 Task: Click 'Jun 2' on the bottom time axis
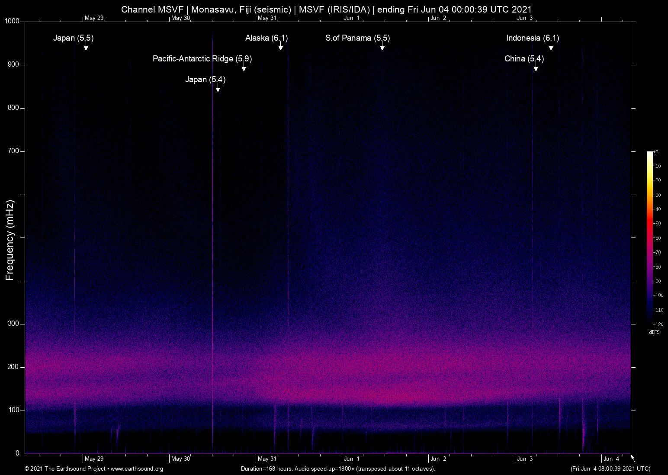438,459
